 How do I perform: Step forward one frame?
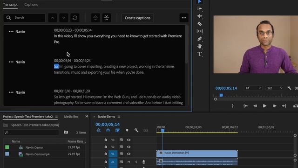pyautogui.click(x=274, y=106)
